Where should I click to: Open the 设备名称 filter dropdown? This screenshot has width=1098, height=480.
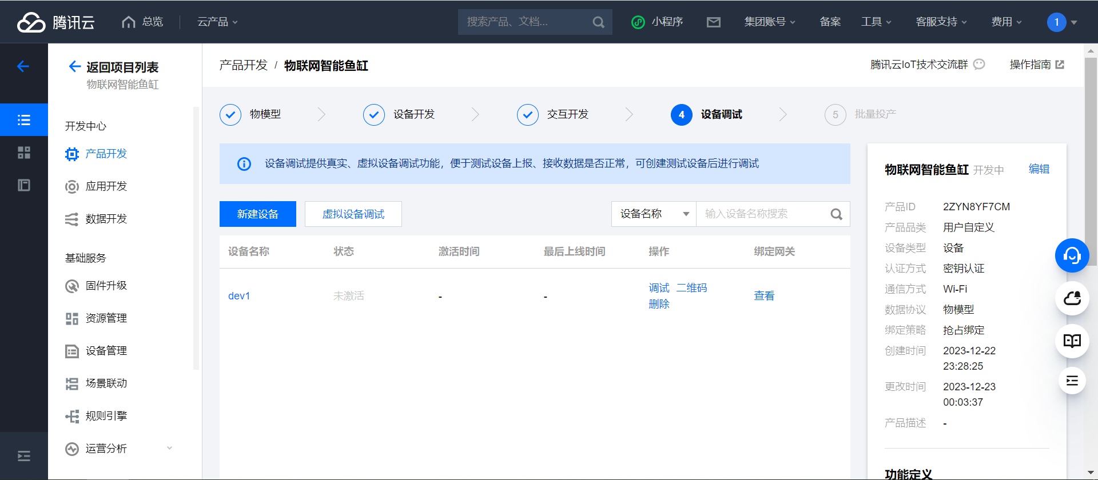click(x=654, y=214)
